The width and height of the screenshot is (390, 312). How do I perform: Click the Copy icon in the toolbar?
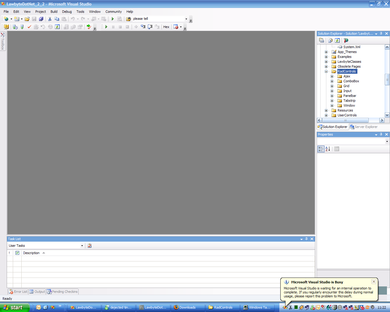coord(57,19)
